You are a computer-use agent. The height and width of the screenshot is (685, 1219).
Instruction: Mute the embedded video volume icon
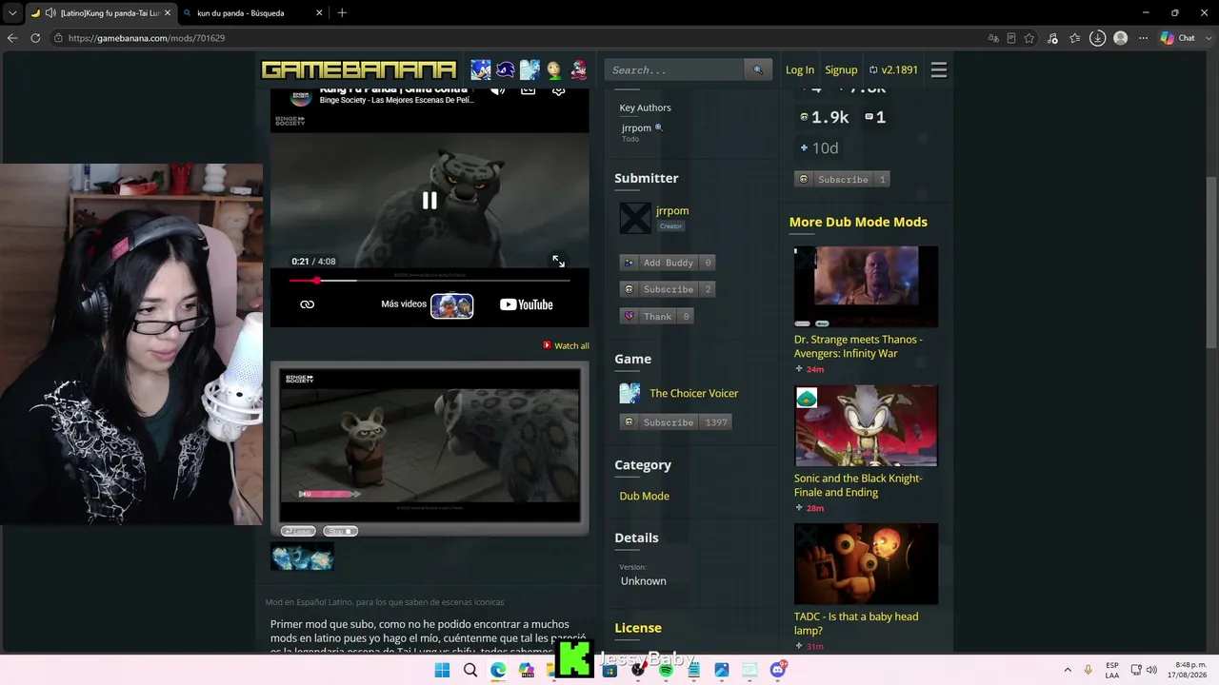pos(497,91)
